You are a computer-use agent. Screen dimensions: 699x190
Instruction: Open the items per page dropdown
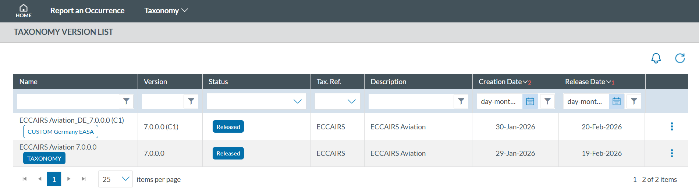click(x=125, y=179)
